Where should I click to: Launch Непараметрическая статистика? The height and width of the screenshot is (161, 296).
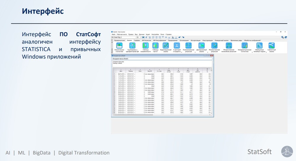[x=244, y=47]
